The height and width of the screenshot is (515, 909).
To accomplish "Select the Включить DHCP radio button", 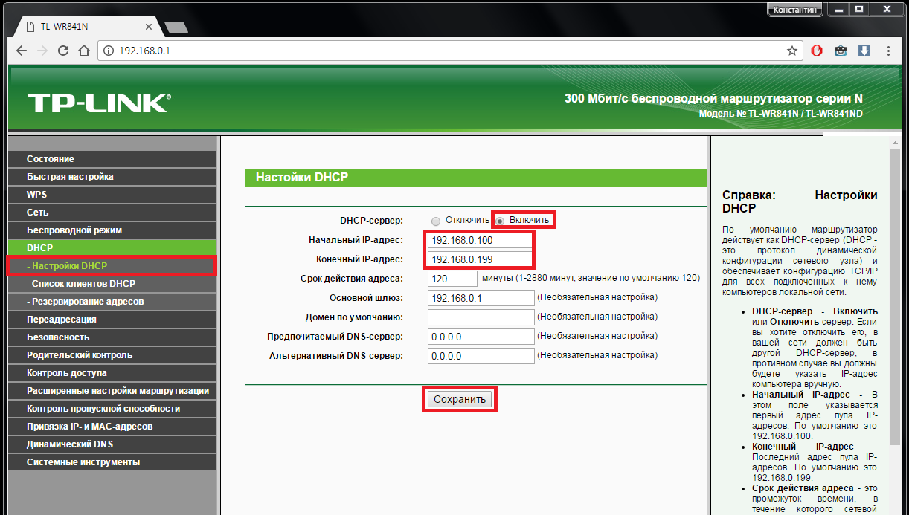I will point(501,221).
